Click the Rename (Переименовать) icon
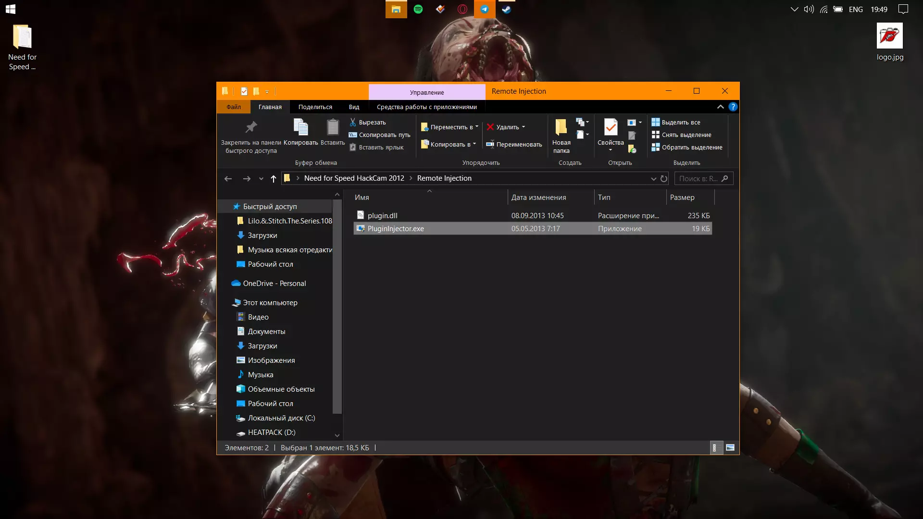This screenshot has height=519, width=923. (x=490, y=144)
